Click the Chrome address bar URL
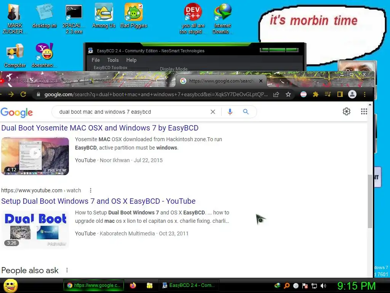 [156, 95]
